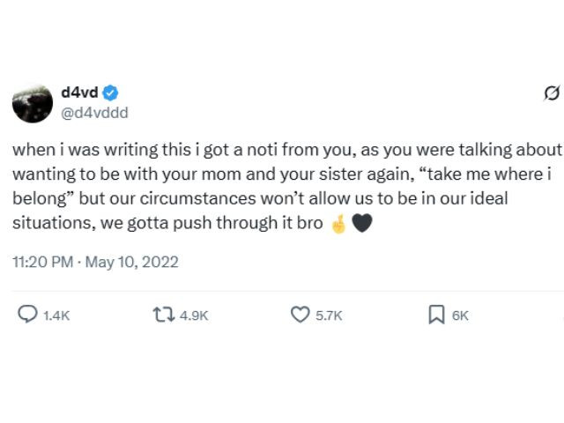The image size is (564, 423).
Task: Click the 4.9K reposts count
Action: click(x=194, y=315)
